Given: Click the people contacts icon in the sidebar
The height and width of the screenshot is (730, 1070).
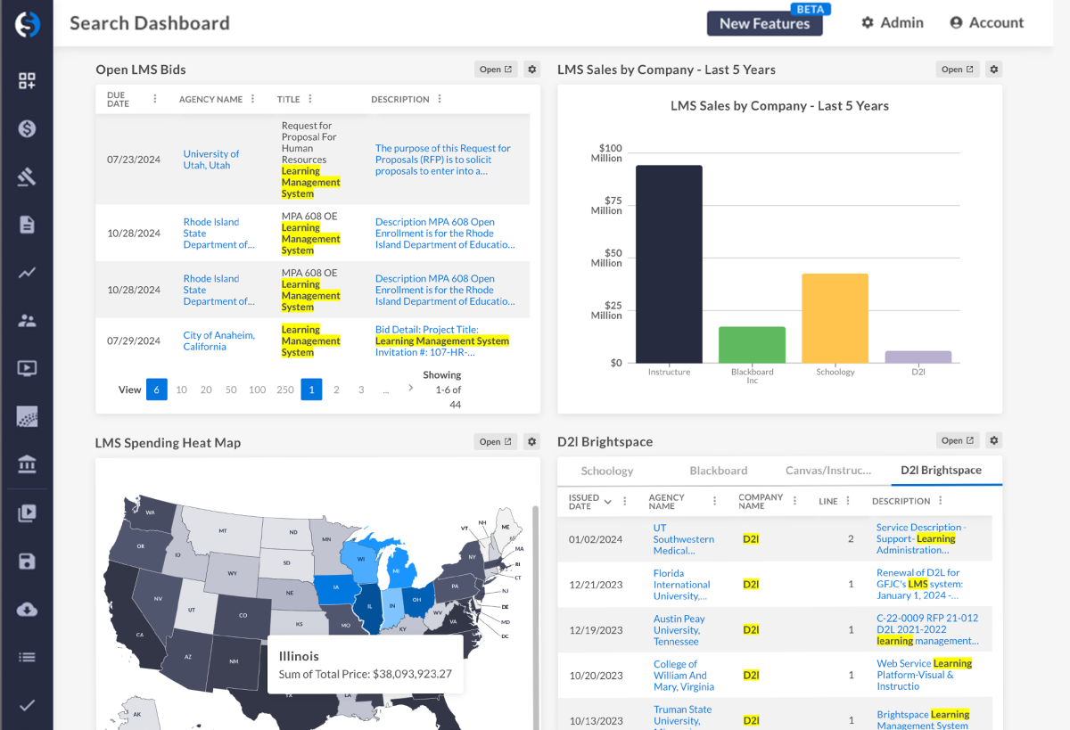Looking at the screenshot, I should [27, 322].
